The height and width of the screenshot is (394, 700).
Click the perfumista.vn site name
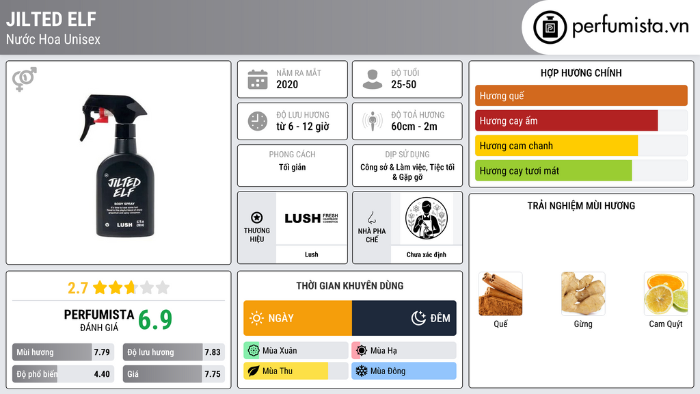630,27
